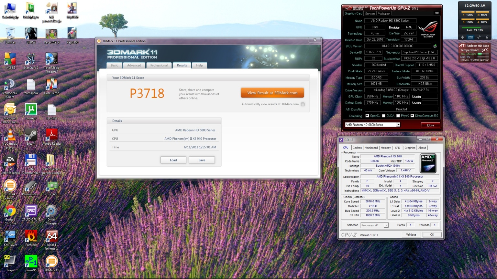The width and height of the screenshot is (497, 279).
Task: Launch Driver Sweeper desktop icon
Action: [x=52, y=215]
